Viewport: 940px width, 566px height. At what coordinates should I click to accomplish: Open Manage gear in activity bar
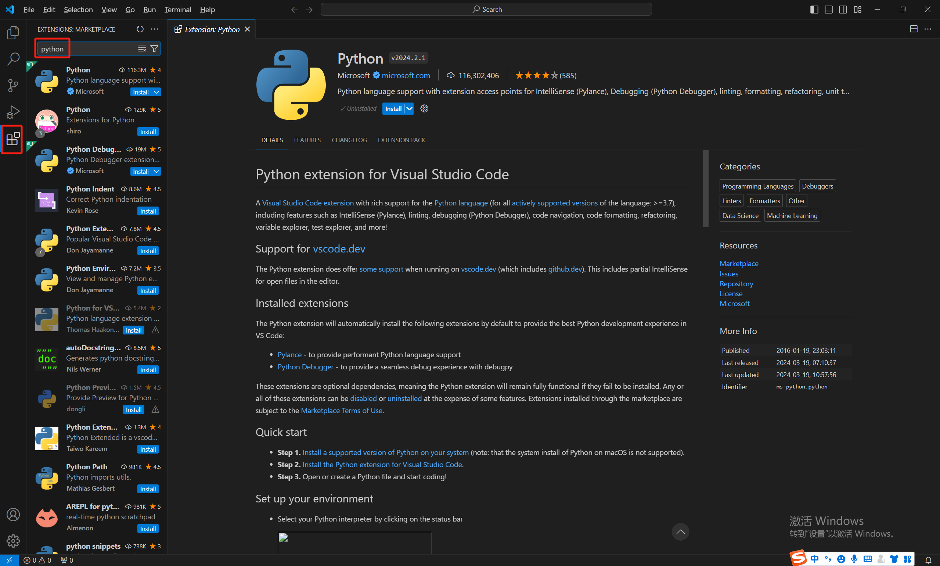(x=13, y=541)
